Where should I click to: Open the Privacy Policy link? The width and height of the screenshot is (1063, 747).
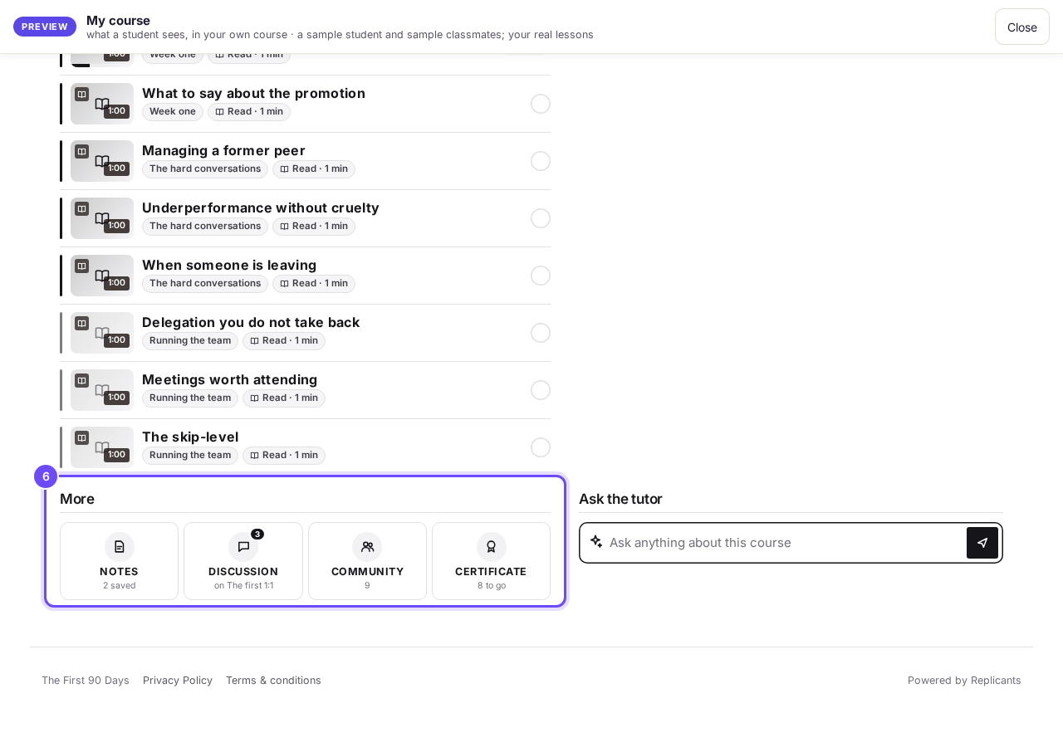tap(178, 681)
